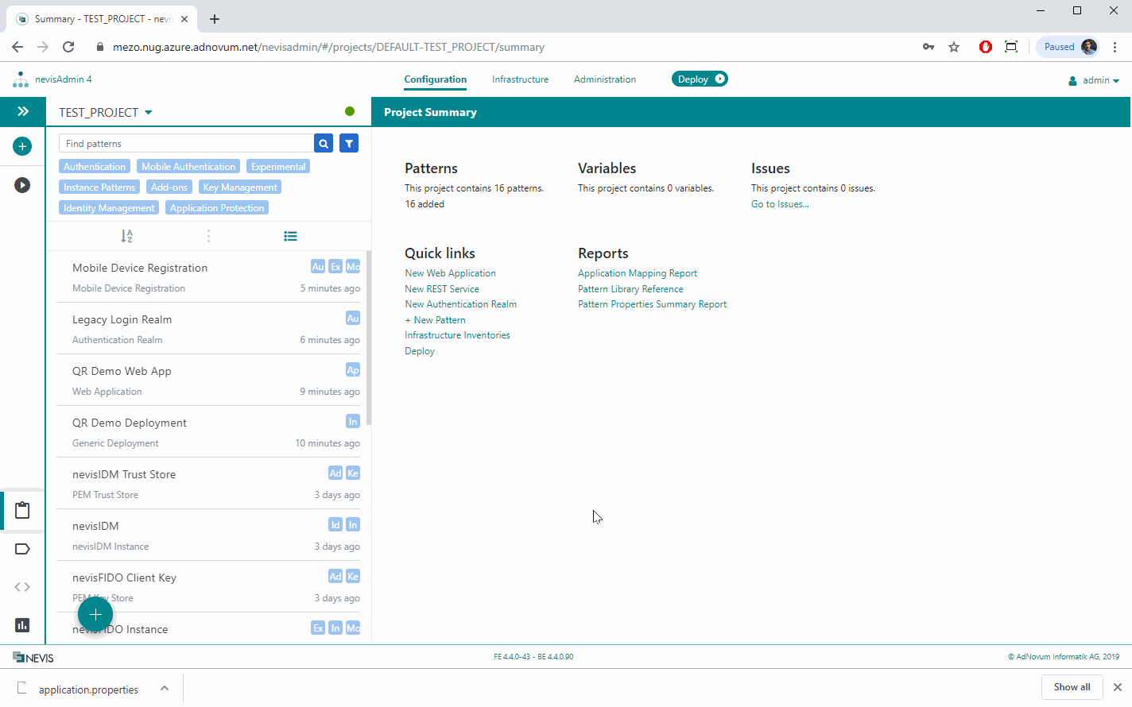Screen dimensions: 1132x707
Task: Click the Find patterns search field
Action: 186,143
